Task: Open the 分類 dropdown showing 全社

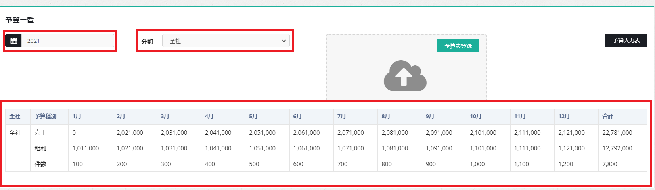Action: click(x=226, y=41)
